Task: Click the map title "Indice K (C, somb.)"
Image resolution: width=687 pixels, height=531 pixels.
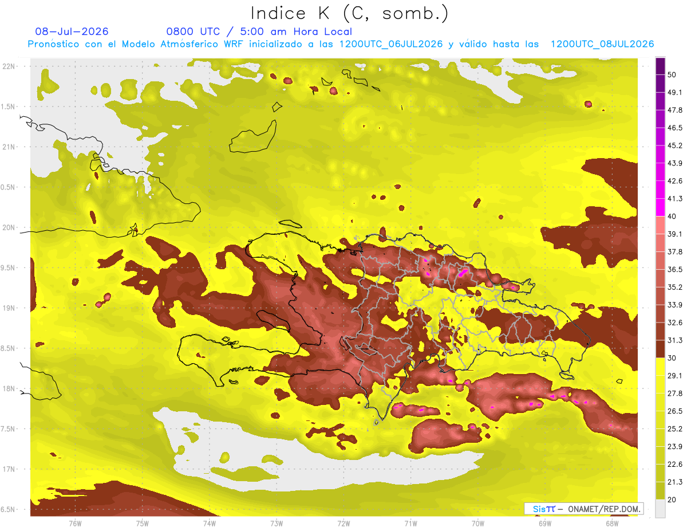Action: pyautogui.click(x=350, y=13)
